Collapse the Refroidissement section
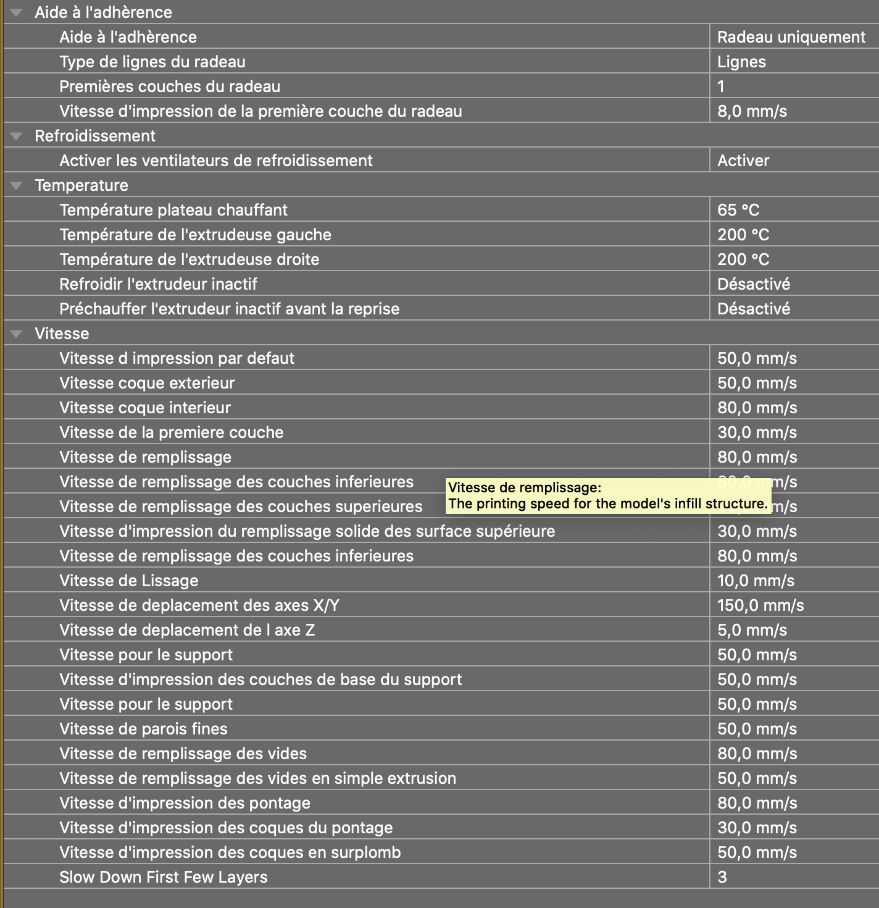Image resolution: width=879 pixels, height=908 pixels. click(x=17, y=136)
